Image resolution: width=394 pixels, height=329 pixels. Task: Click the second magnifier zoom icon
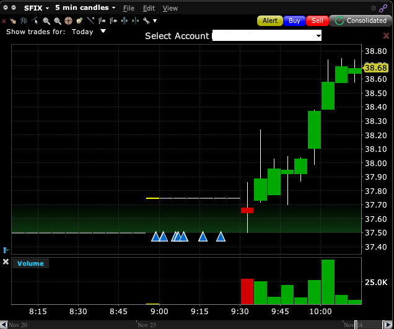click(58, 21)
